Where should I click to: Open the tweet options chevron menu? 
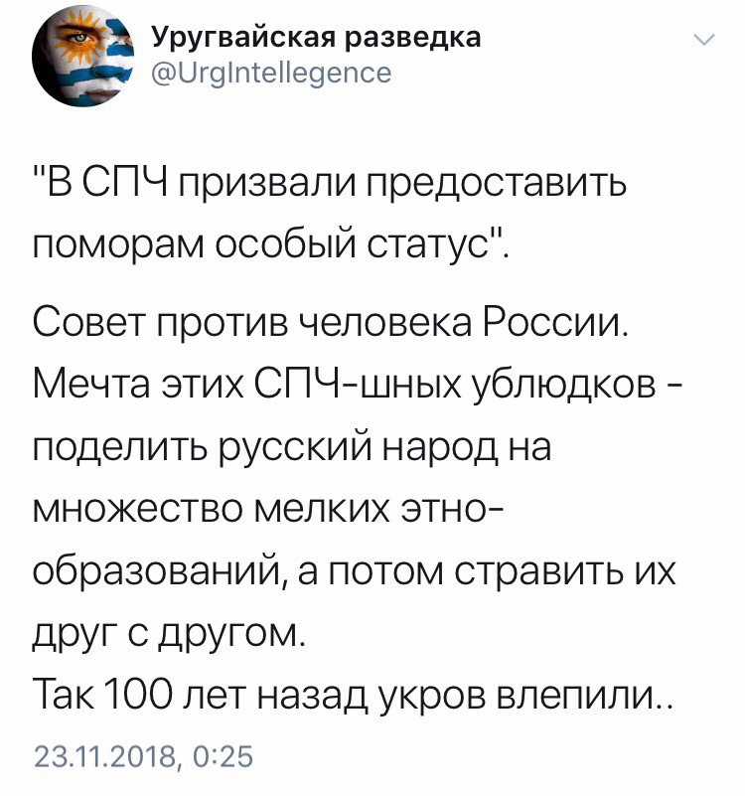point(704,40)
